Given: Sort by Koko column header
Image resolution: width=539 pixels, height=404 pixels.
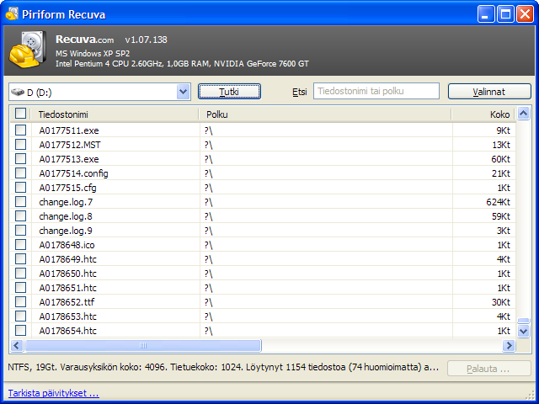Looking at the screenshot, I should [x=483, y=114].
